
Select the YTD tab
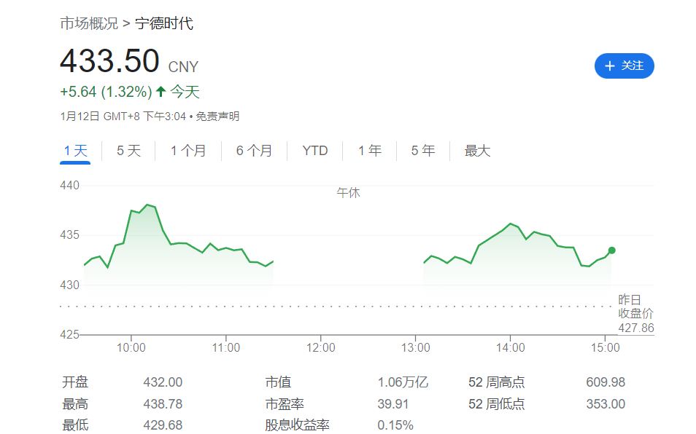(315, 151)
